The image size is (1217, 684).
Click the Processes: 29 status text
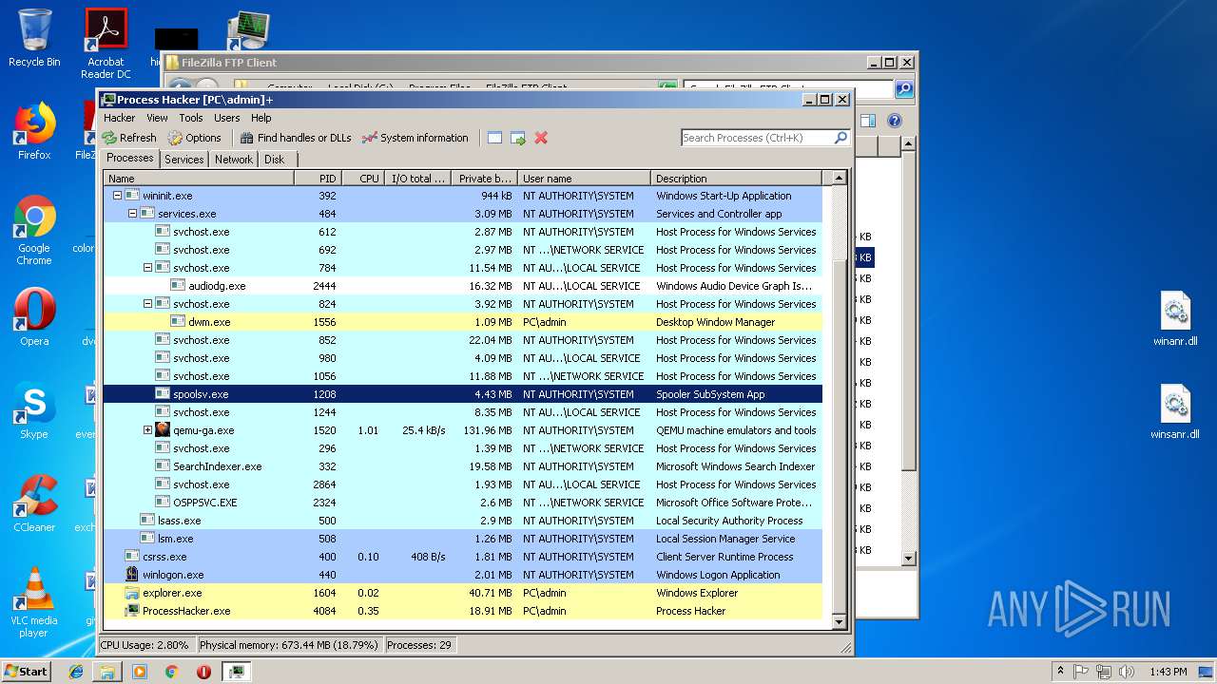pyautogui.click(x=419, y=645)
